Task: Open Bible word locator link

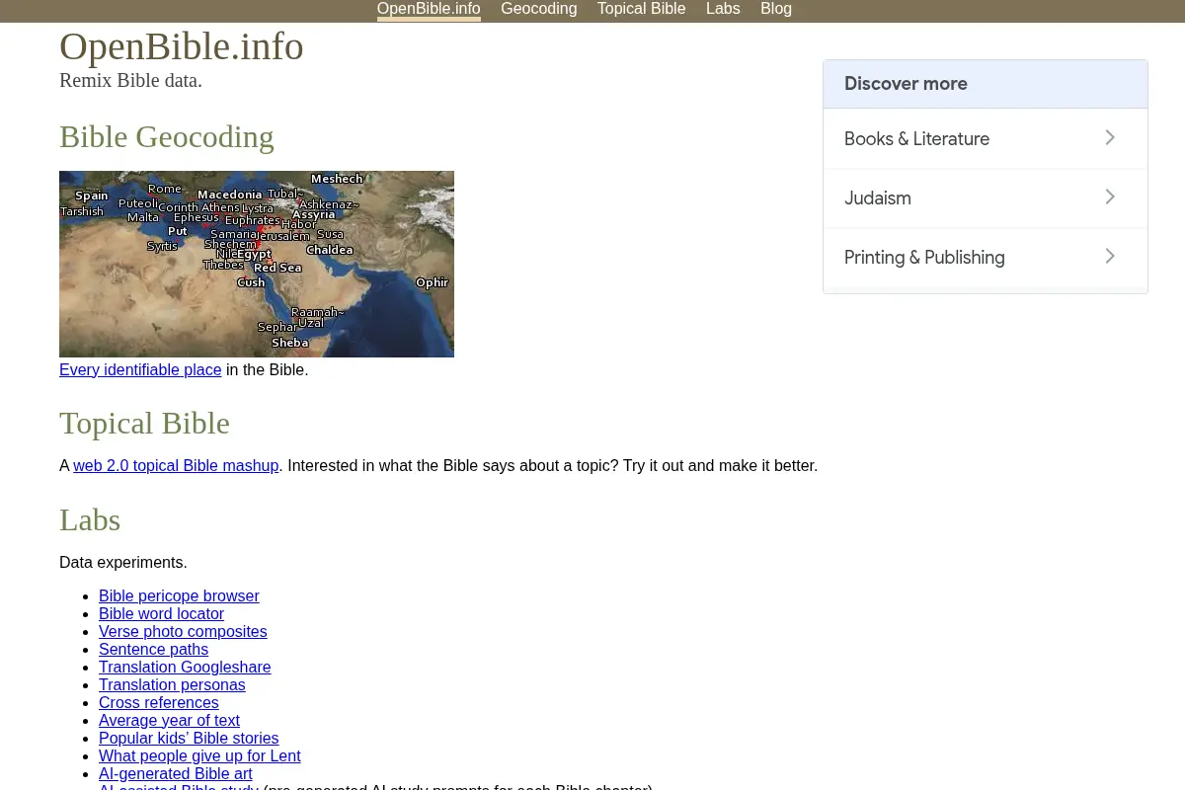Action: [161, 613]
